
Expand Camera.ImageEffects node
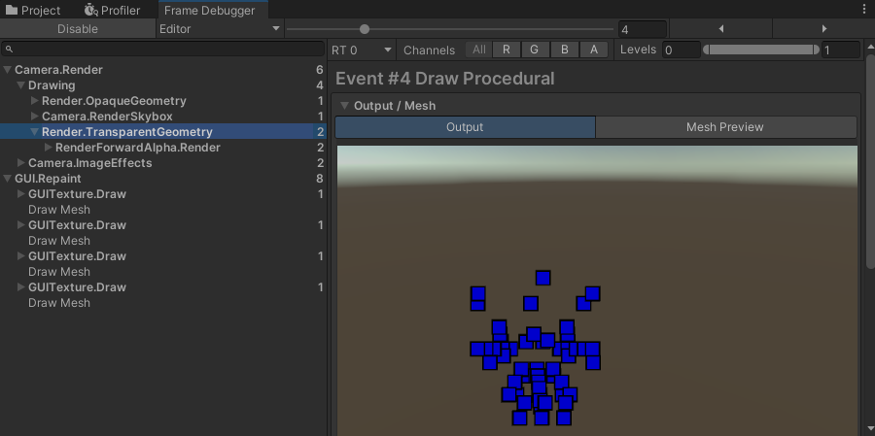(20, 163)
